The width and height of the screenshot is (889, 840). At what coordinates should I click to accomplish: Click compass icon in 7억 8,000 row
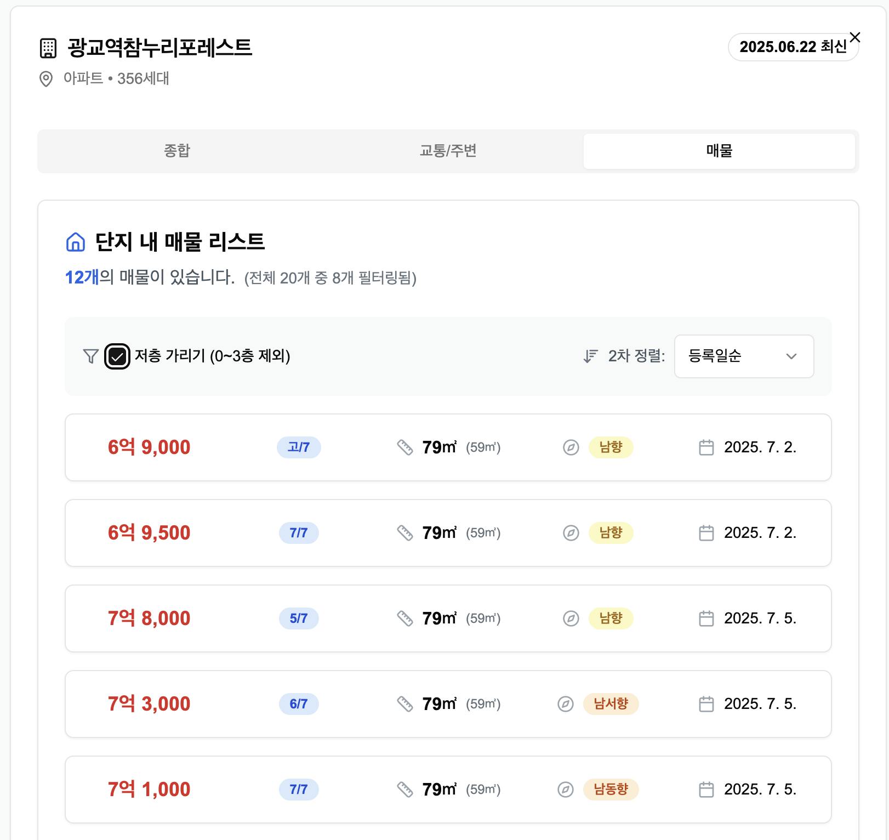[x=571, y=618]
